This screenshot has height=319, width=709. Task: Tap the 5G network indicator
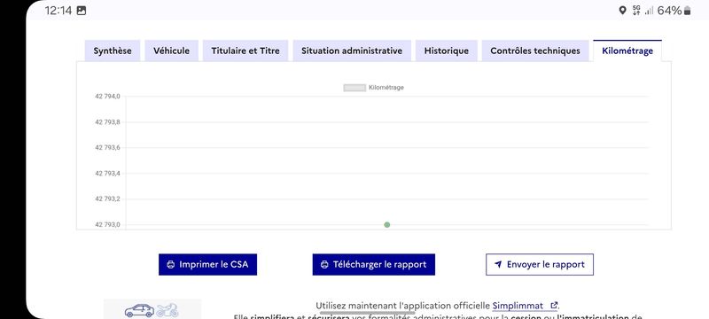coord(636,11)
